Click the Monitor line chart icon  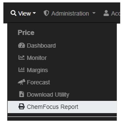(21, 57)
